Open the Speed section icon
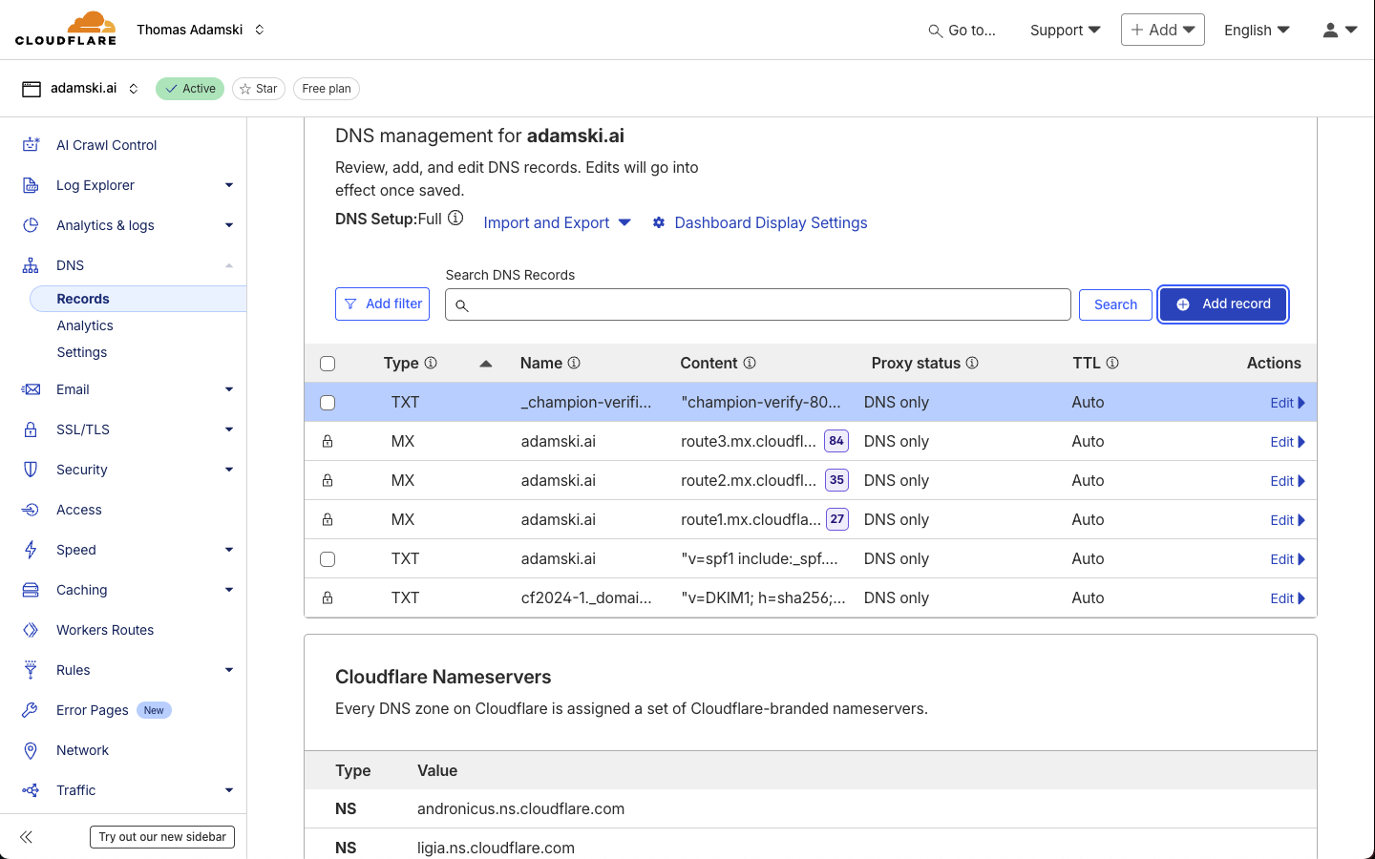Screen dimensions: 1375x859 click(30, 549)
